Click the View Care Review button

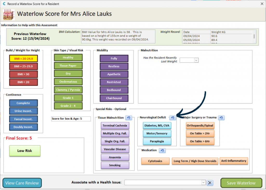pyautogui.click(x=22, y=183)
